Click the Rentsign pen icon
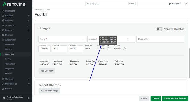The height and width of the screenshot is (102, 190). tap(3, 35)
